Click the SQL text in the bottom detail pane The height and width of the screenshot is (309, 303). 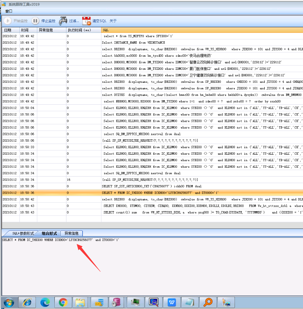coord(61,240)
